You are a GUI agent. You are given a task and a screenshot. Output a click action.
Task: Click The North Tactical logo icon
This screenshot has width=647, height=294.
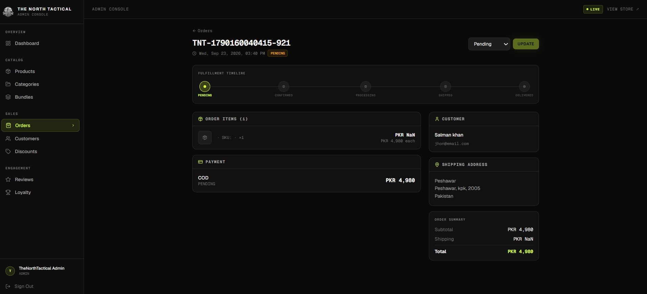click(x=8, y=11)
